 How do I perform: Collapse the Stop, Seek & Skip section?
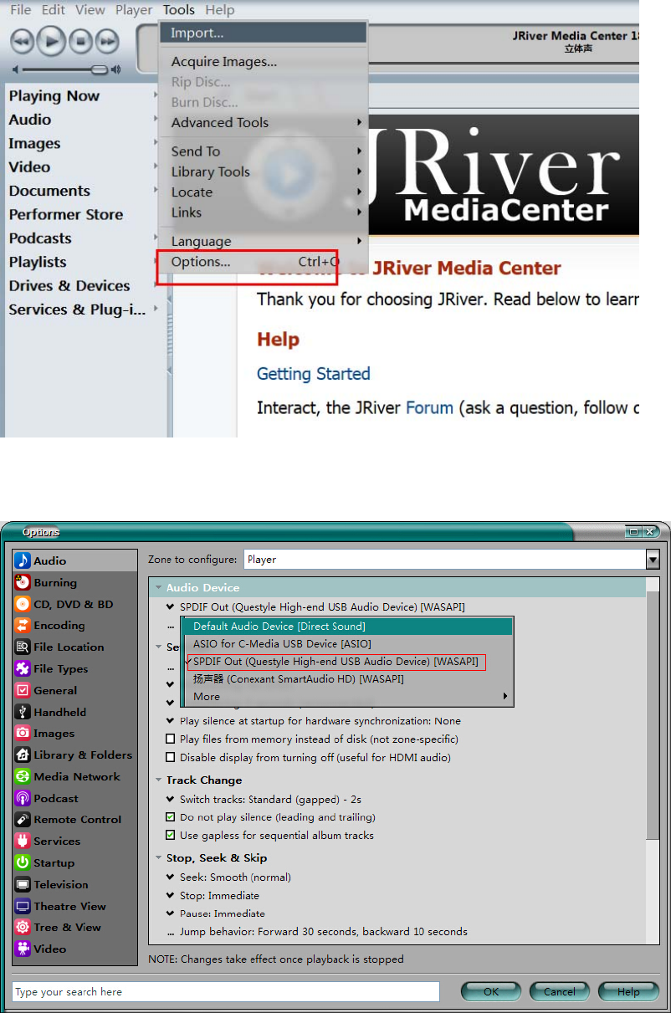pos(159,858)
